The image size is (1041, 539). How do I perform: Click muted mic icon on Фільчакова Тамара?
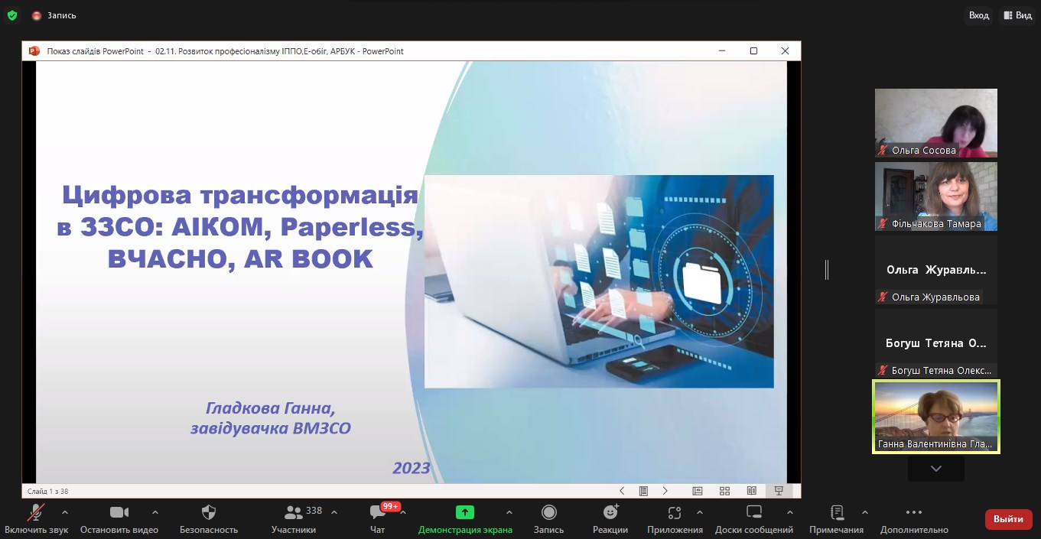[883, 224]
